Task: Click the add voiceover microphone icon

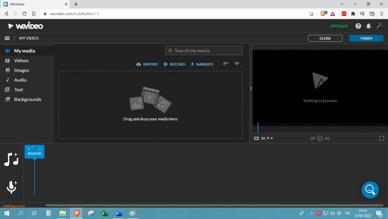Action: [x=12, y=187]
